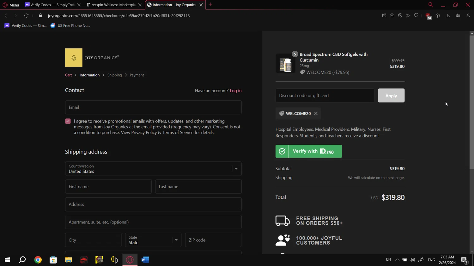The height and width of the screenshot is (266, 474).
Task: Open the profile account icon
Action: coord(468,15)
